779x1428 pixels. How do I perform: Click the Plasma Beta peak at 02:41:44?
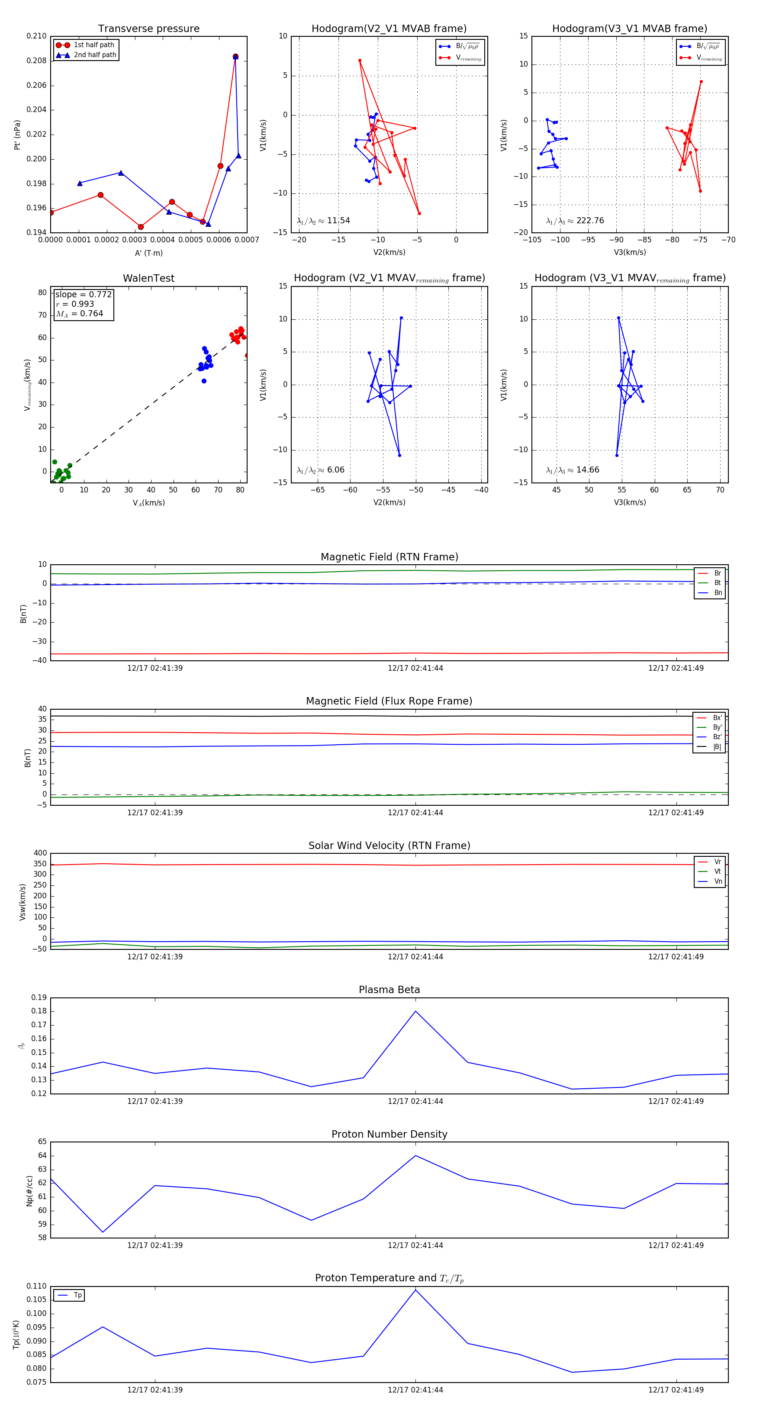pos(415,1011)
